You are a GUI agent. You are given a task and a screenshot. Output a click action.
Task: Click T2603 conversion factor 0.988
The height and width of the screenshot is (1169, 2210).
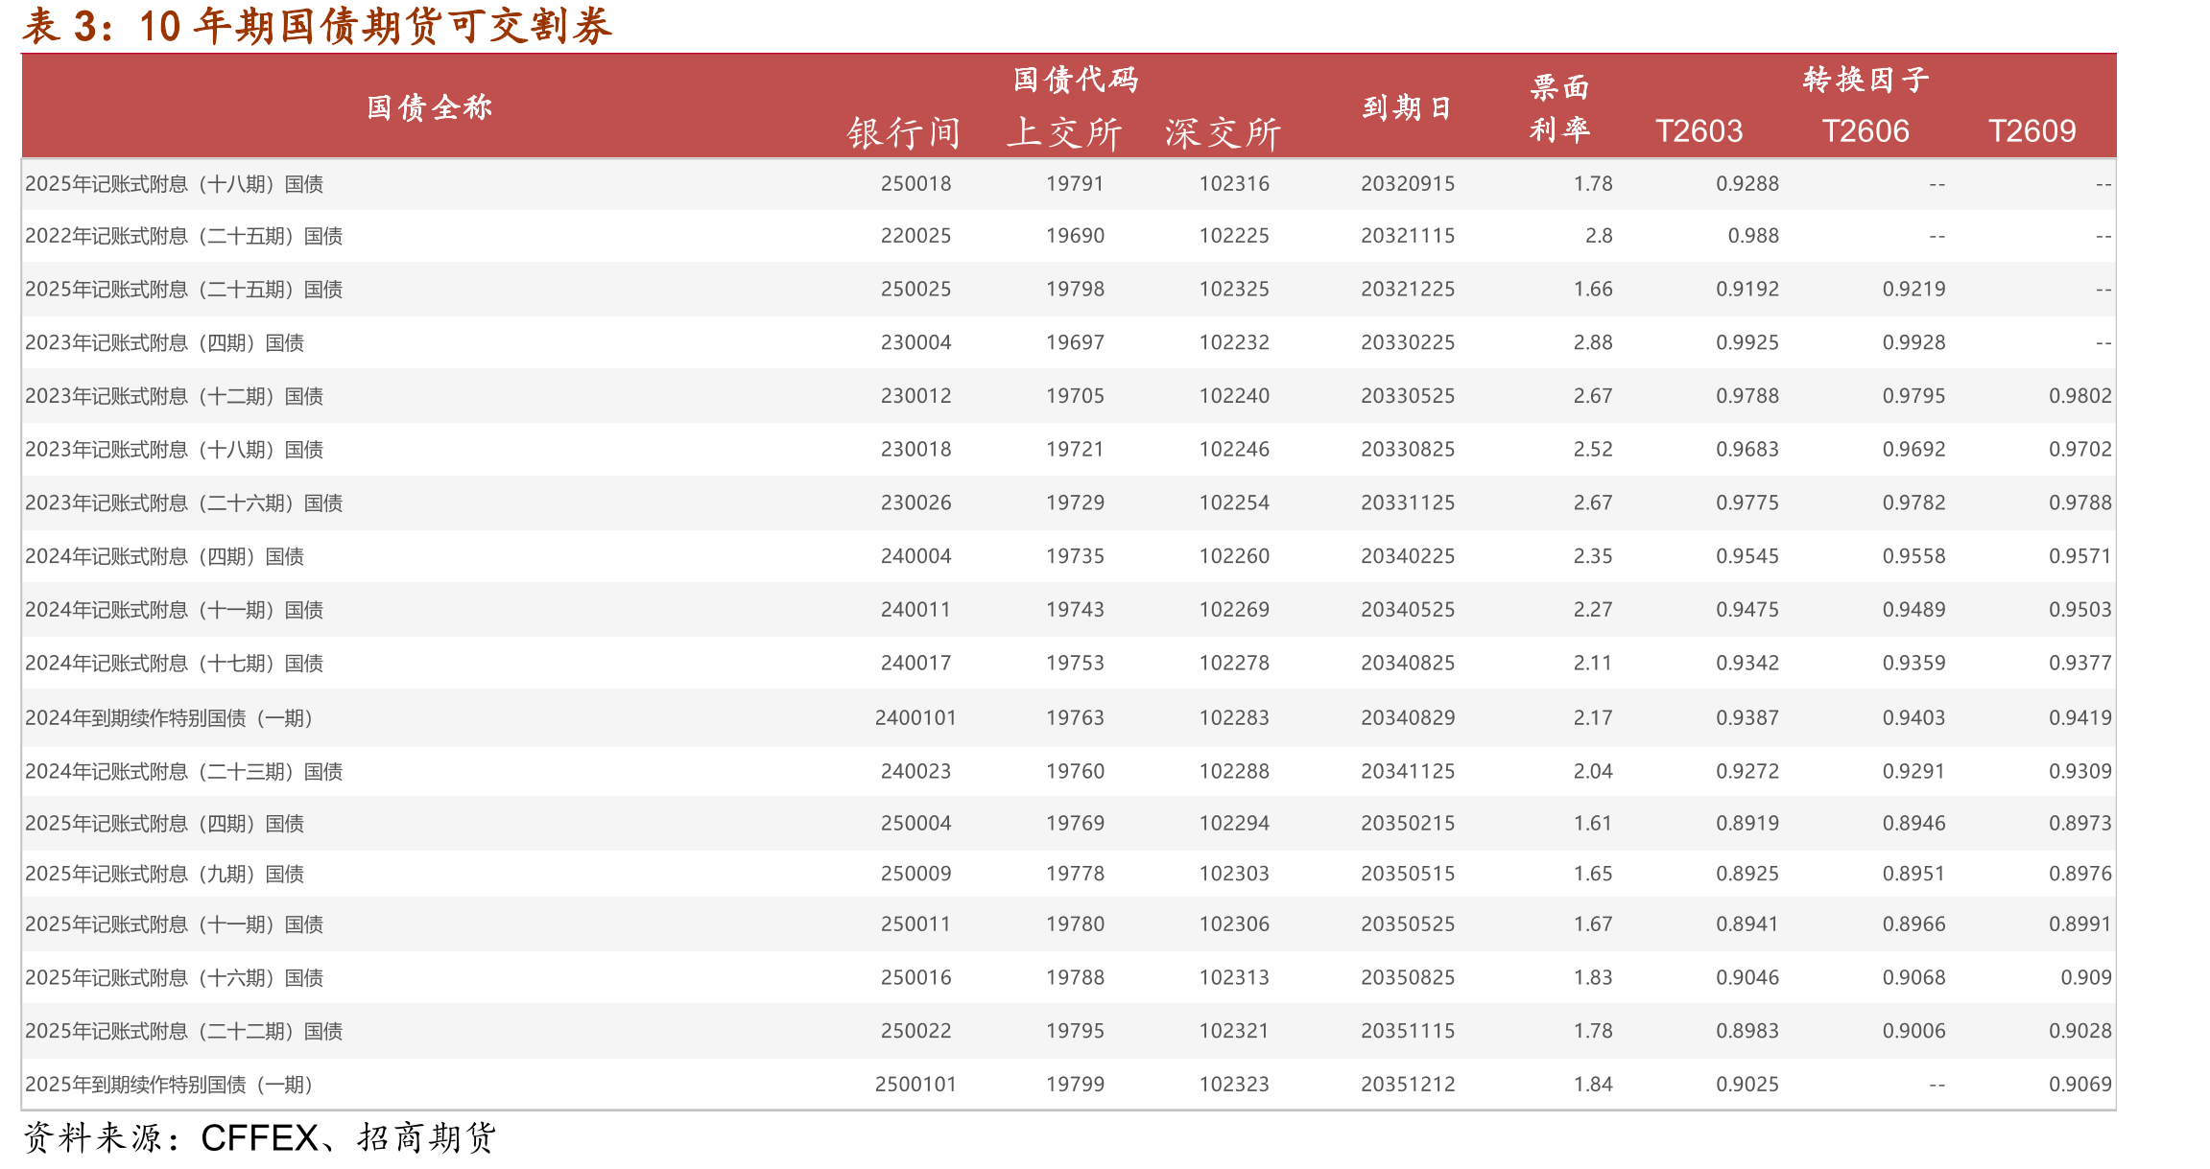(x=1753, y=236)
